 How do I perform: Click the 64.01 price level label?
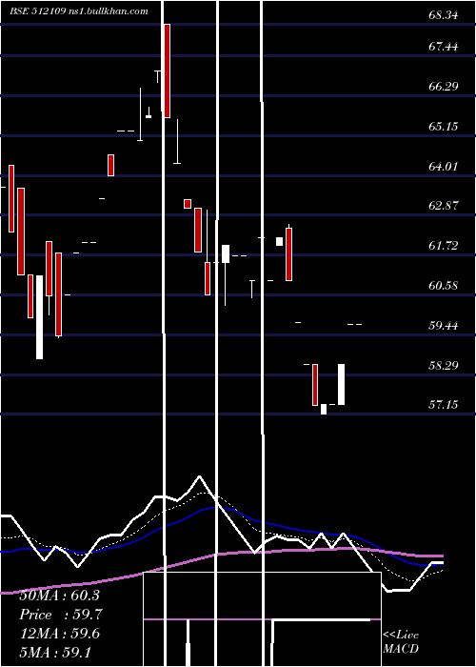point(444,167)
